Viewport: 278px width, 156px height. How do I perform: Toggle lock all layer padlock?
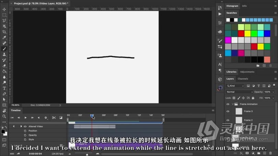(x=253, y=98)
